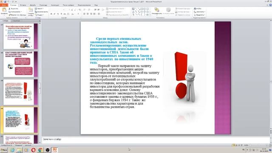Click the Paste (Вставить) clipboard icon

4,10
